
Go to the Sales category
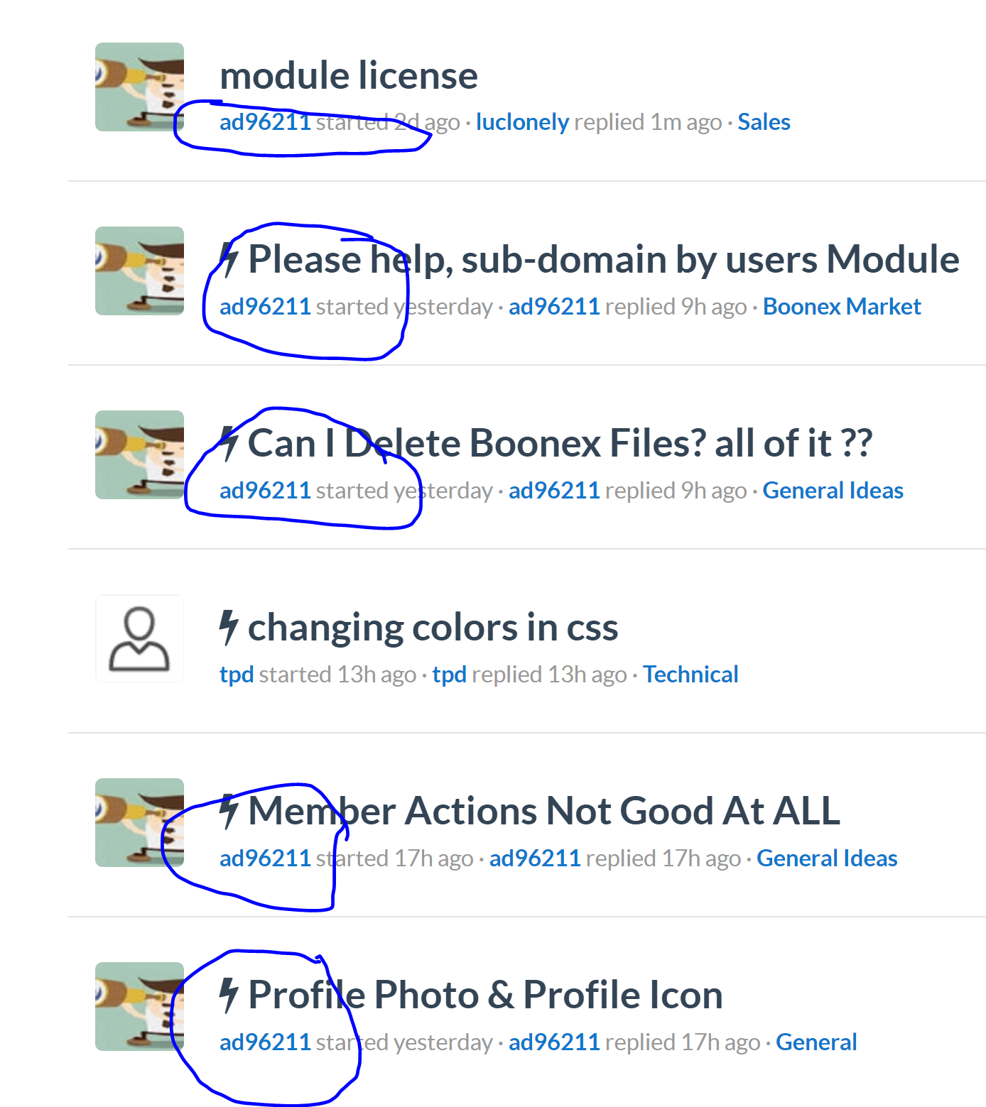[x=764, y=122]
